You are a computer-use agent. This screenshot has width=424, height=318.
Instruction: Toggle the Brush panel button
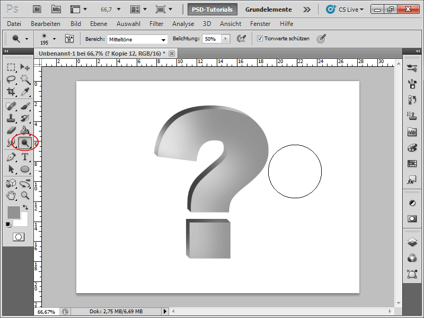point(69,39)
